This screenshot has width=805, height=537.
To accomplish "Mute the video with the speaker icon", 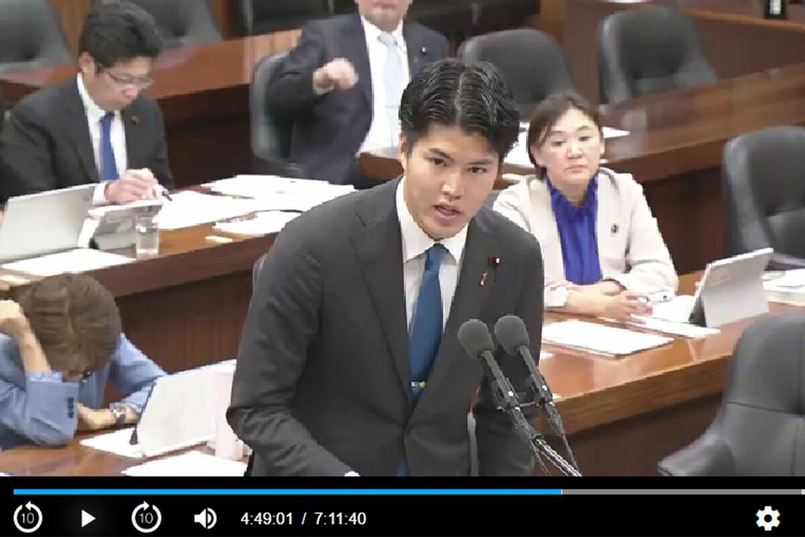I will (x=205, y=518).
